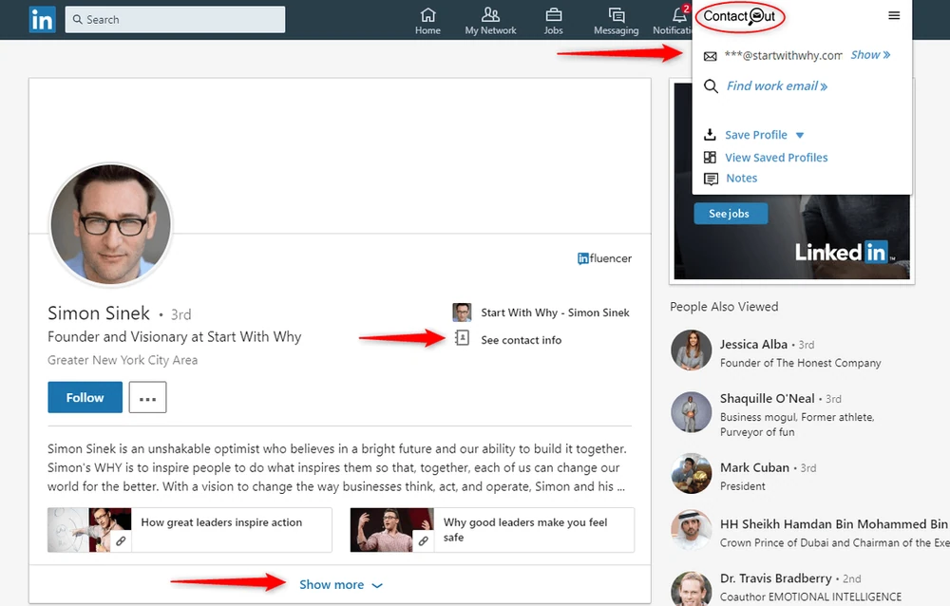Click Simon Sinek profile photo

111,224
